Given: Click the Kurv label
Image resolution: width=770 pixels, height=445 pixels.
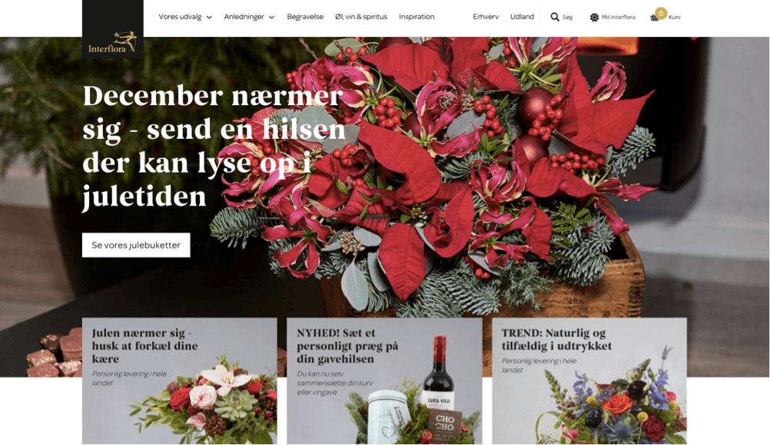Looking at the screenshot, I should tap(675, 17).
